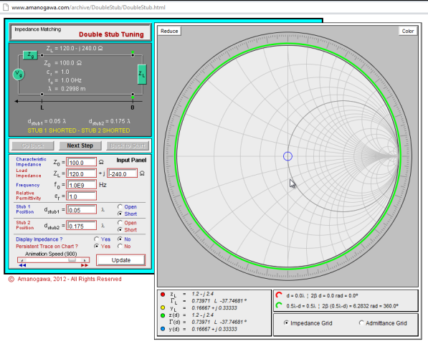
Task: Click the frequency f0 input field
Action: click(x=81, y=185)
